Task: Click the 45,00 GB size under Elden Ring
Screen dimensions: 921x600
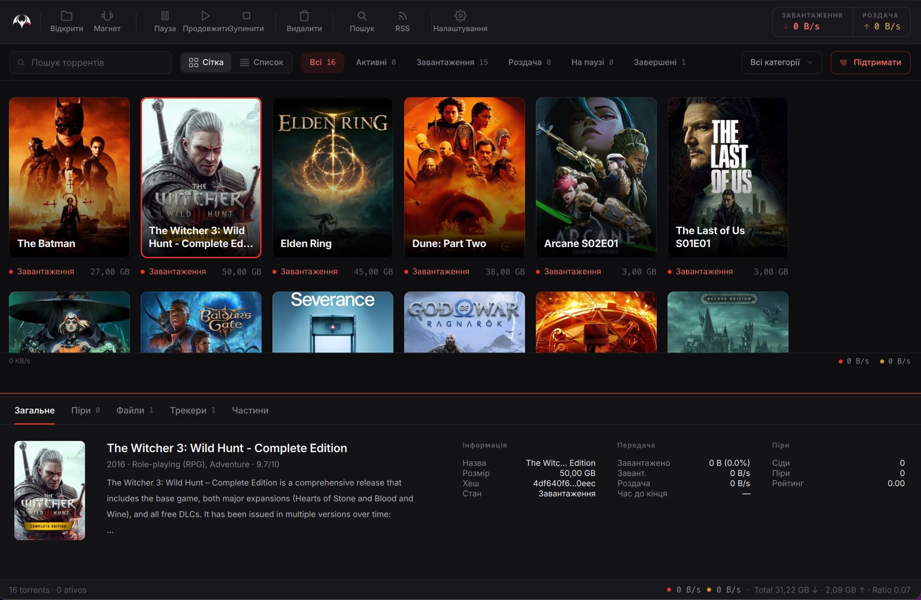Action: coord(374,272)
